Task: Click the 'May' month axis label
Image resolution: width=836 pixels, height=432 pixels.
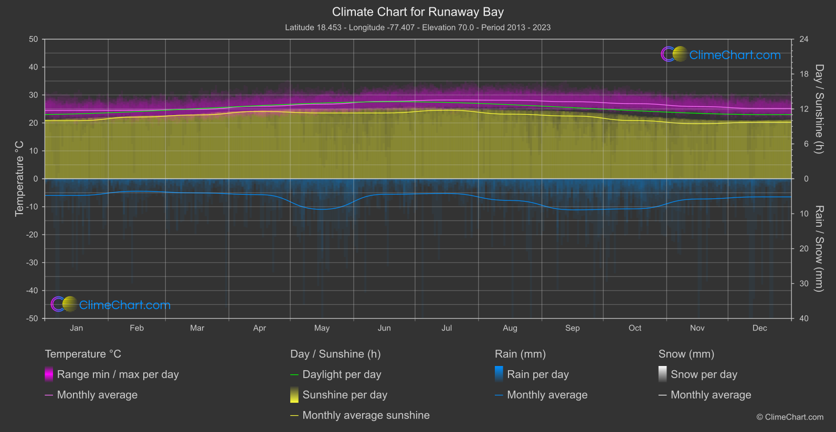Action: coord(322,328)
